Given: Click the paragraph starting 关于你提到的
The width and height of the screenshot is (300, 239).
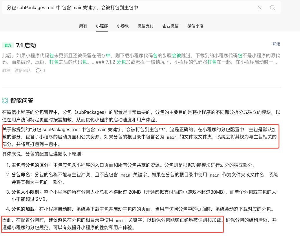Looking at the screenshot, I should pyautogui.click(x=140, y=137).
